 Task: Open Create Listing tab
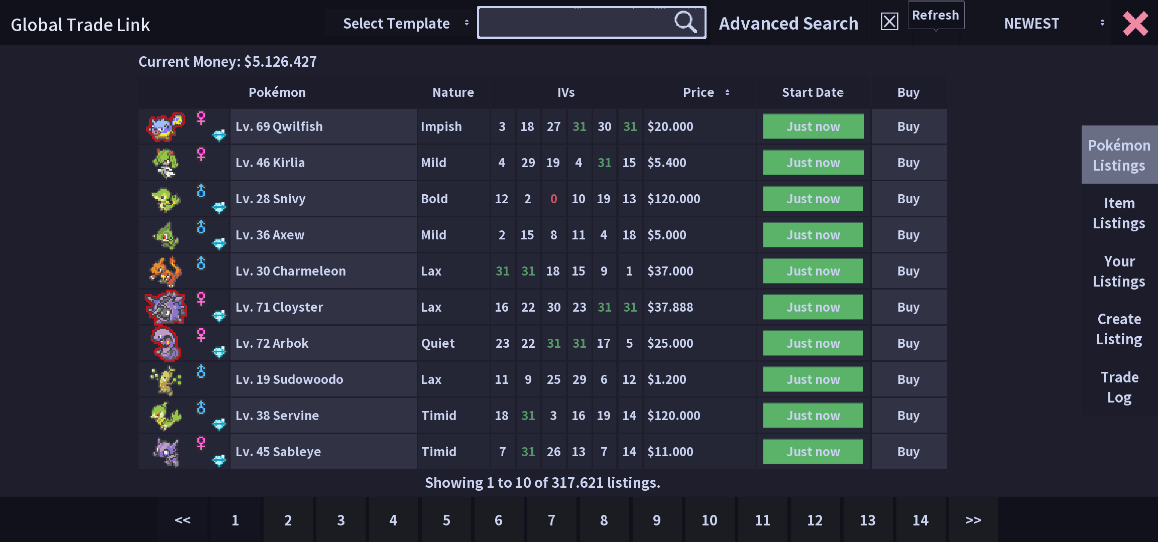coord(1119,329)
